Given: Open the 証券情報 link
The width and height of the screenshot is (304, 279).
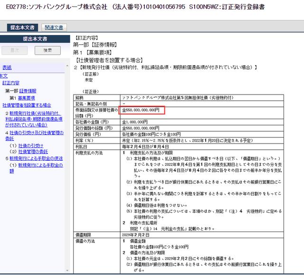Looking at the screenshot, I should (28, 91).
